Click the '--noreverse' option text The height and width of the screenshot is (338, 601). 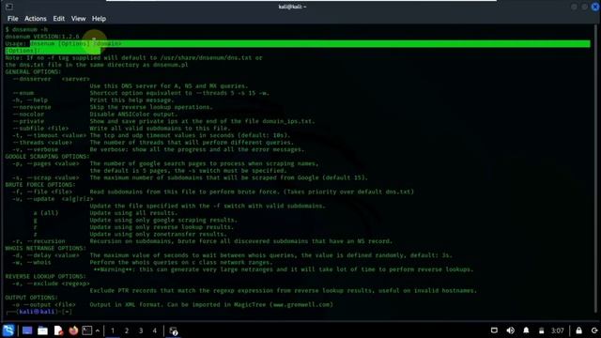click(x=32, y=107)
